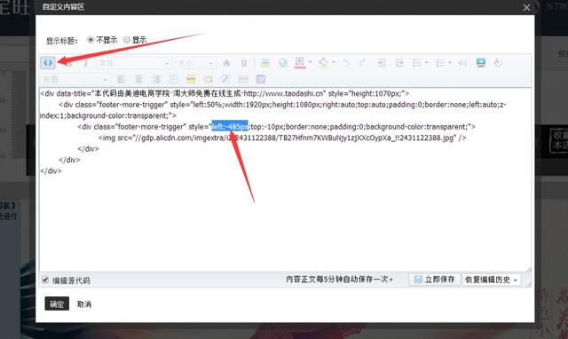Open the 标题 heading style dropdown
Screen dimensions: 568x339
(x=75, y=79)
